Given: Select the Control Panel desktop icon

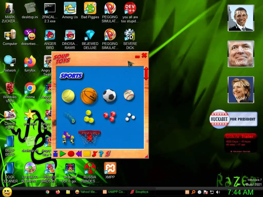Looking at the screenshot, I should (10, 119).
